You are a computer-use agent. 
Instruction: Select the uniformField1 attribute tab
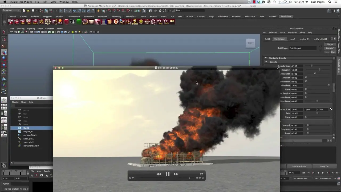click(320, 39)
